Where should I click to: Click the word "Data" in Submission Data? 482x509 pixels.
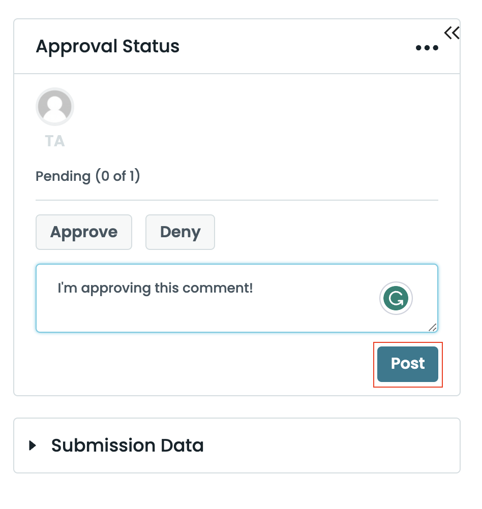point(183,446)
